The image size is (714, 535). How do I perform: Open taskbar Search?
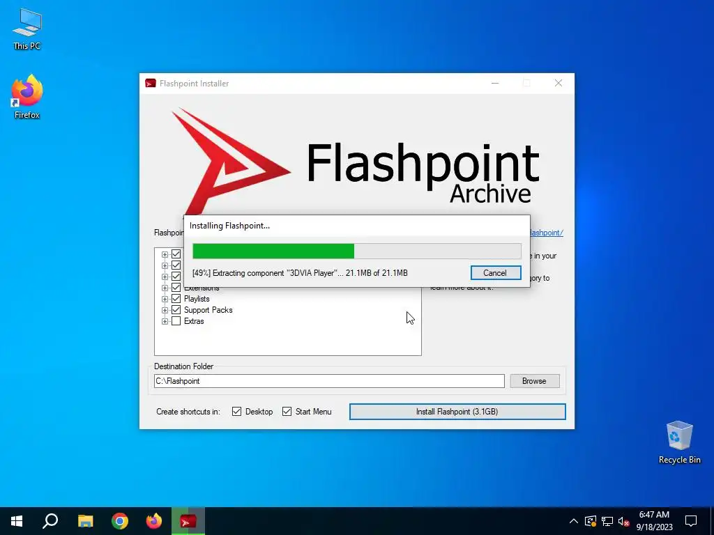[x=50, y=521]
